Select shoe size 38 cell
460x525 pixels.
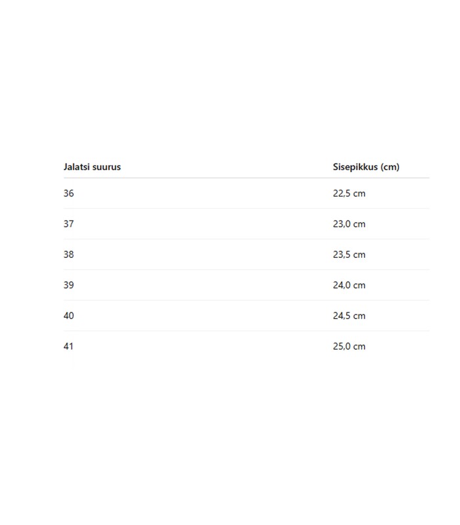tap(69, 255)
